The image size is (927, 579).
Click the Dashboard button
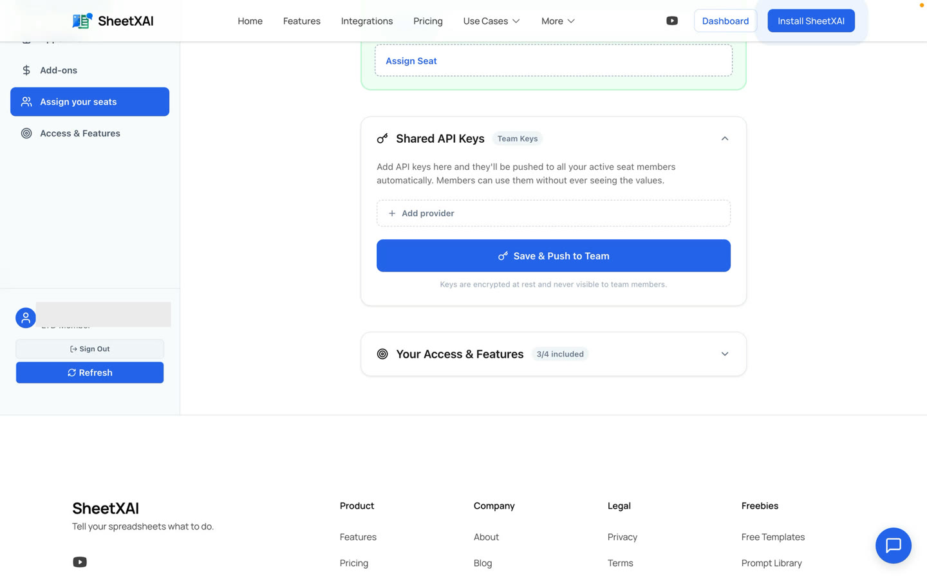click(x=726, y=21)
